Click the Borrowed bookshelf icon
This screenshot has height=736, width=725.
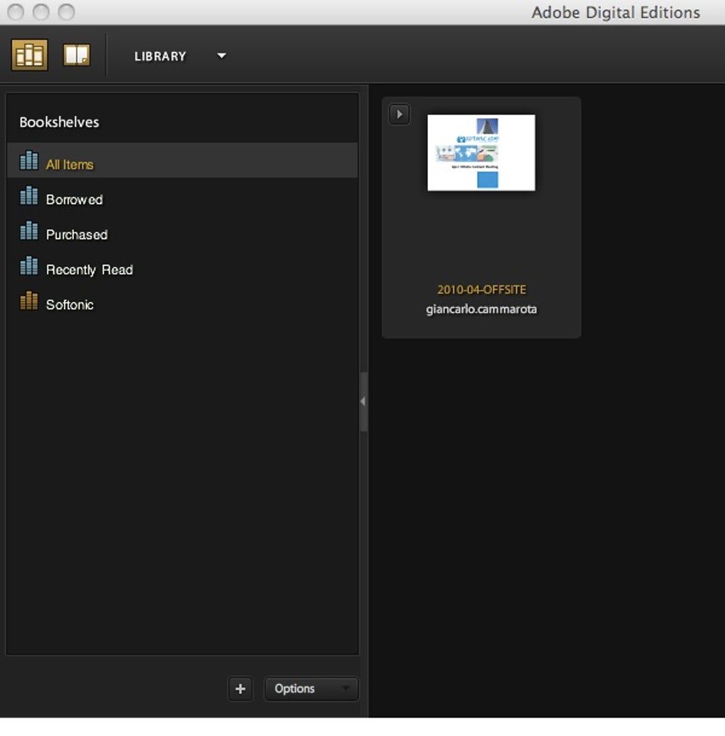[x=29, y=196]
